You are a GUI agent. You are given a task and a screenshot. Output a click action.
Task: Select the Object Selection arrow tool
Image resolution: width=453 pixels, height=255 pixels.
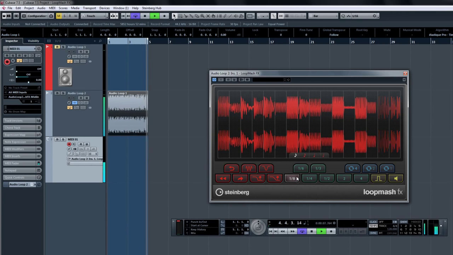click(174, 16)
